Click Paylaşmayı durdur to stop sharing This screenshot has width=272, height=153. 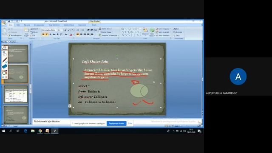[x=116, y=123]
